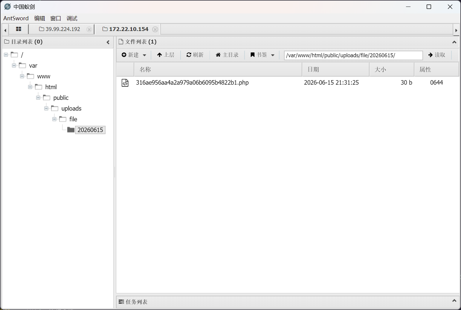This screenshot has width=461, height=310.
Task: Load the path with 读取 button
Action: pyautogui.click(x=437, y=55)
